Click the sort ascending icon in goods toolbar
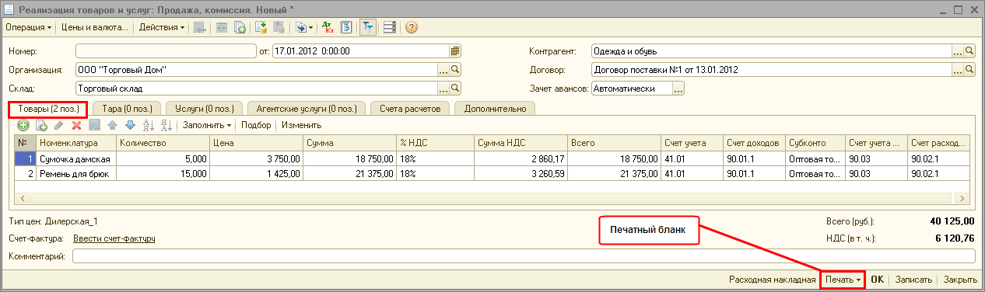The width and height of the screenshot is (985, 292). click(148, 125)
